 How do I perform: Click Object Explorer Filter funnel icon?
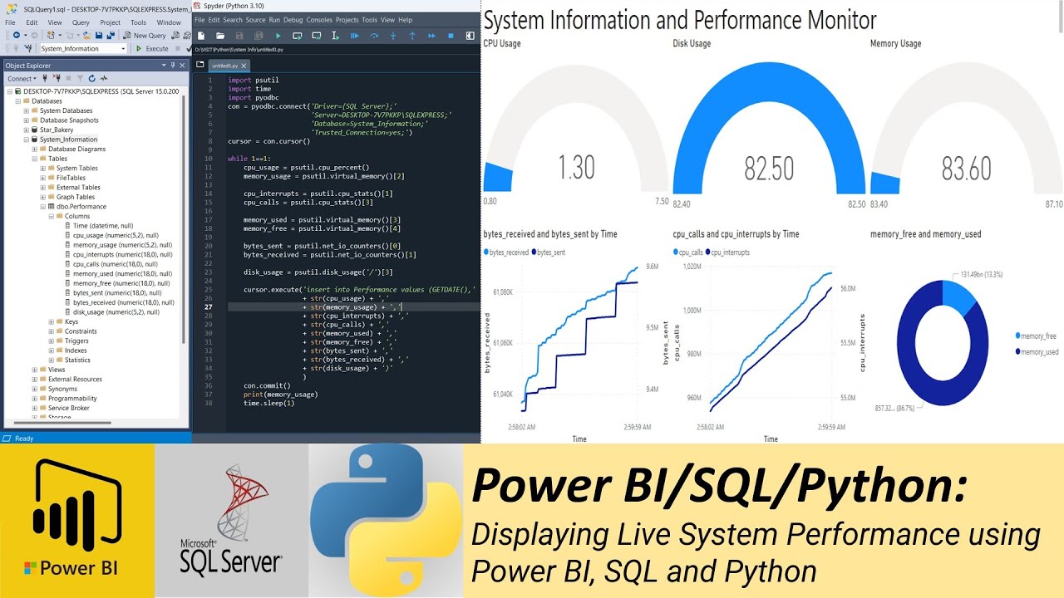(x=81, y=78)
